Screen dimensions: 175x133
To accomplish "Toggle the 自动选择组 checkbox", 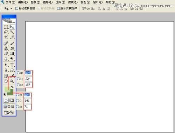I will pos(39,8).
